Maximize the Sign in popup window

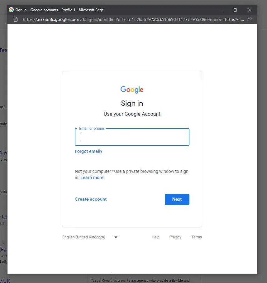235,10
